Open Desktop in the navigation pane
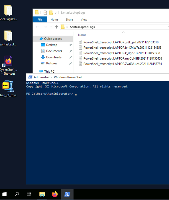The image size is (169, 200). [x=52, y=45]
